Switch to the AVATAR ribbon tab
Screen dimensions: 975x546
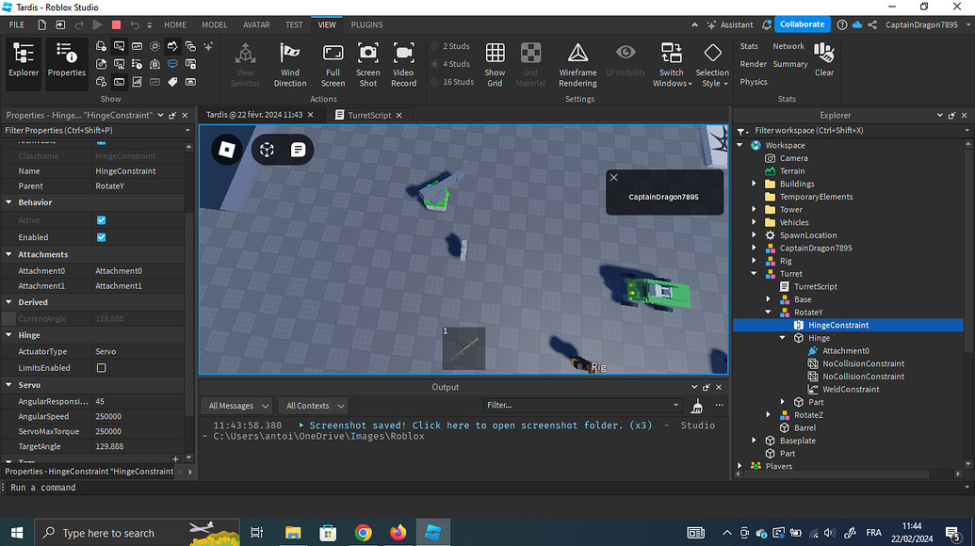pos(256,24)
